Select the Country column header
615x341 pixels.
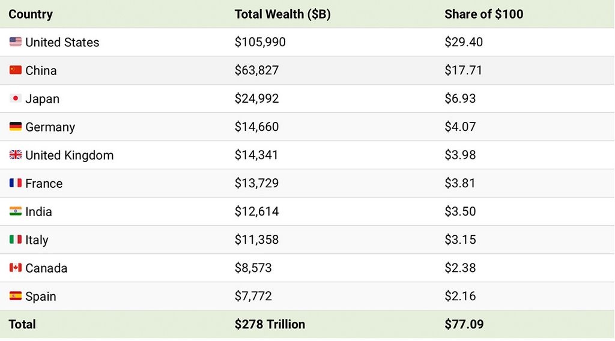[x=31, y=14]
